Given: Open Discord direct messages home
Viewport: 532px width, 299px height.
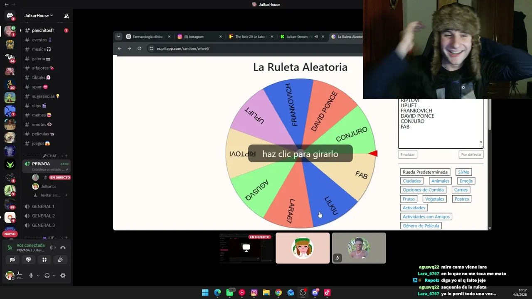Looking at the screenshot, I should point(10,16).
